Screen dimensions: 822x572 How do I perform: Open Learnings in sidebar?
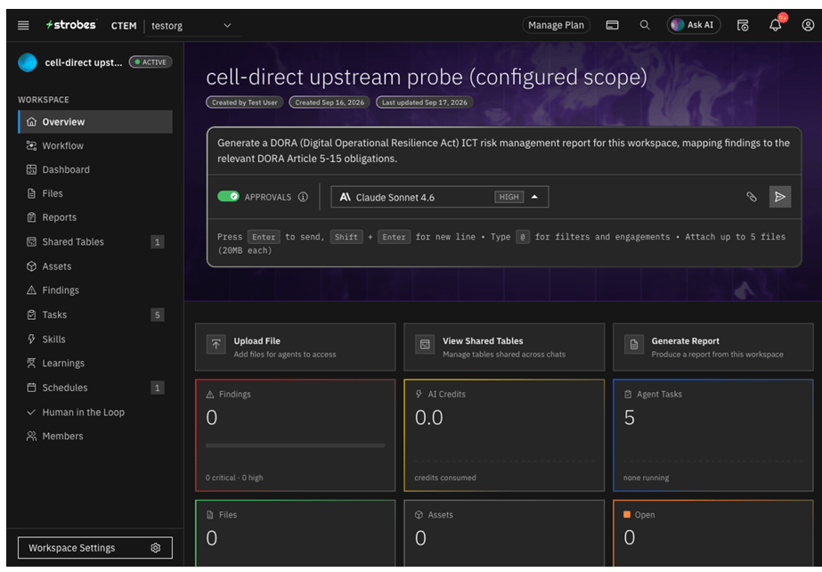(x=95, y=363)
